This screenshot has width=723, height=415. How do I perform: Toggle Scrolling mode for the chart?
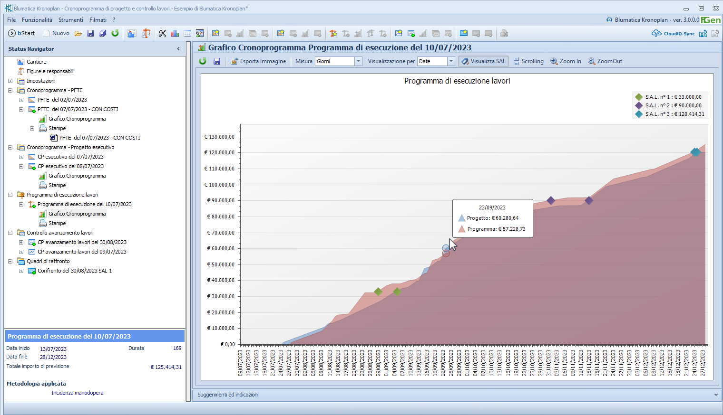tap(528, 61)
